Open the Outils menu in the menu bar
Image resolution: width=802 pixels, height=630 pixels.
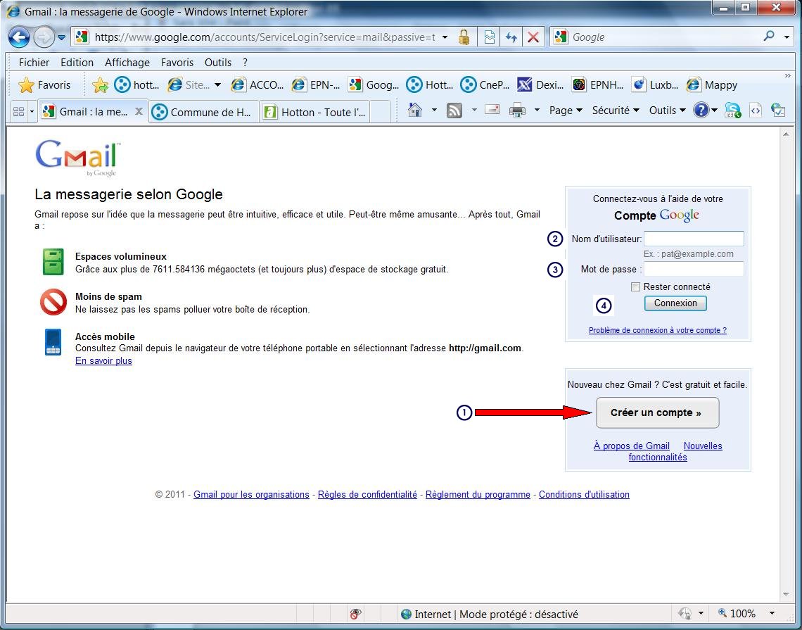pos(218,63)
